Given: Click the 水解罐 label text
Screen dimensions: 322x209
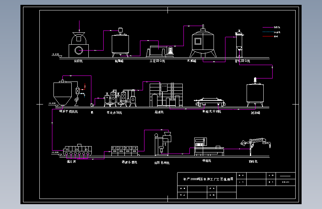Looking at the screenshot, I should coord(191,61).
